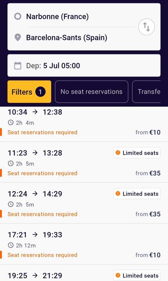Tap the clock icon on 10:34 train
Image resolution: width=168 pixels, height=281 pixels.
pos(11,122)
